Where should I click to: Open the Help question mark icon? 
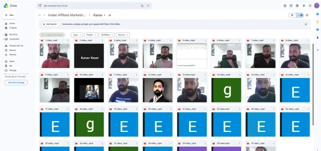click(291, 6)
